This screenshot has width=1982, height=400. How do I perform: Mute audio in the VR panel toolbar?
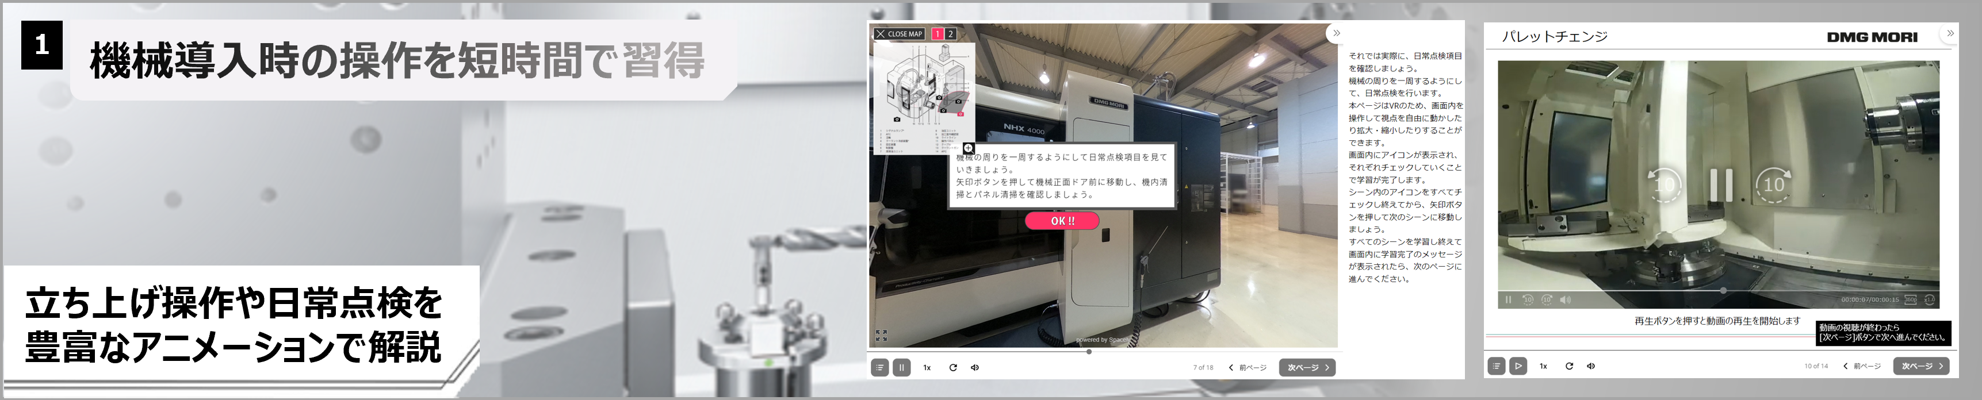click(975, 368)
